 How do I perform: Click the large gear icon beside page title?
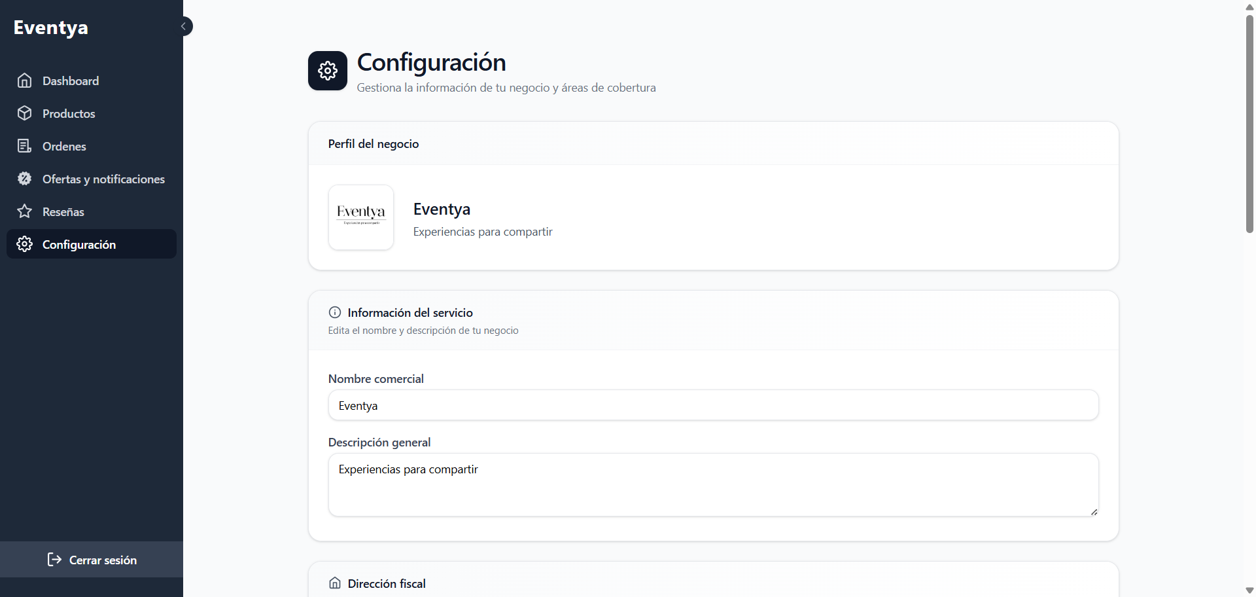pyautogui.click(x=328, y=71)
